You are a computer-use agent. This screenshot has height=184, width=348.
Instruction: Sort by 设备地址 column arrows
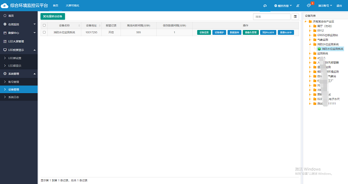pyautogui.click(x=100, y=26)
